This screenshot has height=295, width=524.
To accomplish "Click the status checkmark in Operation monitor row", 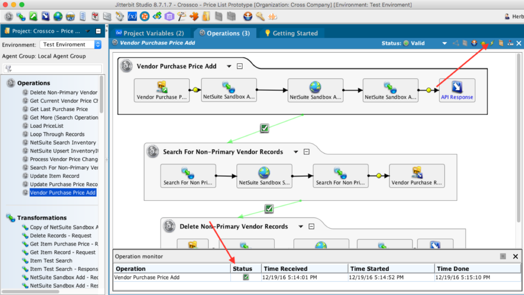I will click(246, 277).
